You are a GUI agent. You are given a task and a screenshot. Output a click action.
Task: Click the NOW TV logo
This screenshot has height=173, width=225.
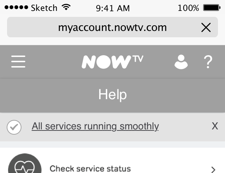click(112, 62)
